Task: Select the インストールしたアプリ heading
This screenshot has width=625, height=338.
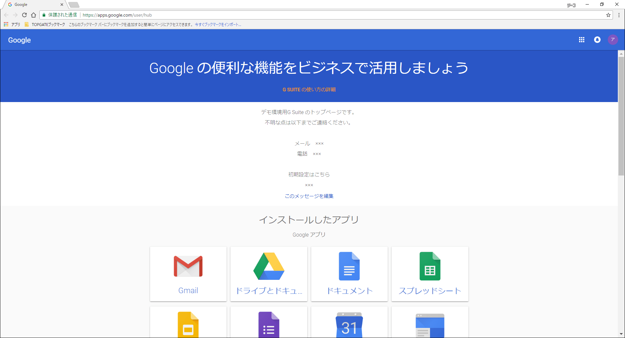Action: [x=309, y=220]
